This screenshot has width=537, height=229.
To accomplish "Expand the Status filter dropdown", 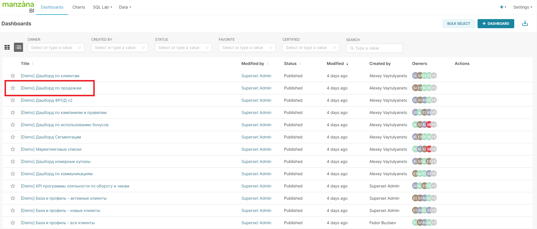I will (x=183, y=48).
